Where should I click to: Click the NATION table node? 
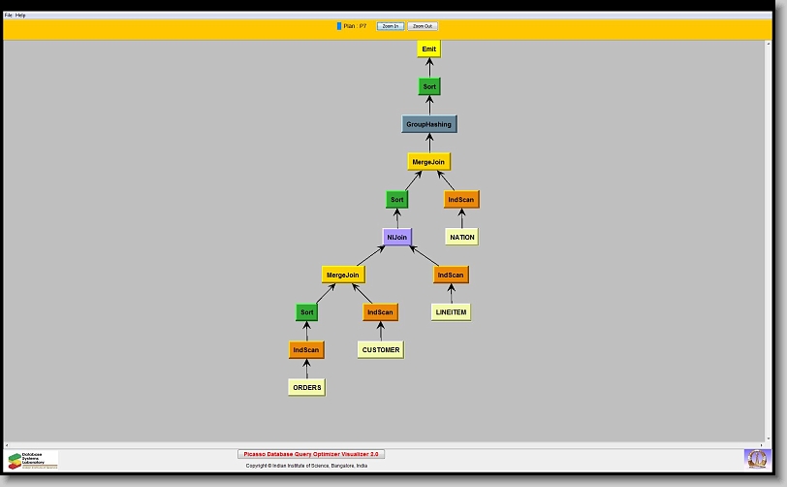[462, 237]
